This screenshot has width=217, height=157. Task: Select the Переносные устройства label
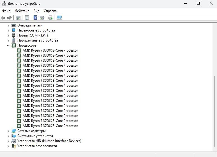tap(36, 30)
